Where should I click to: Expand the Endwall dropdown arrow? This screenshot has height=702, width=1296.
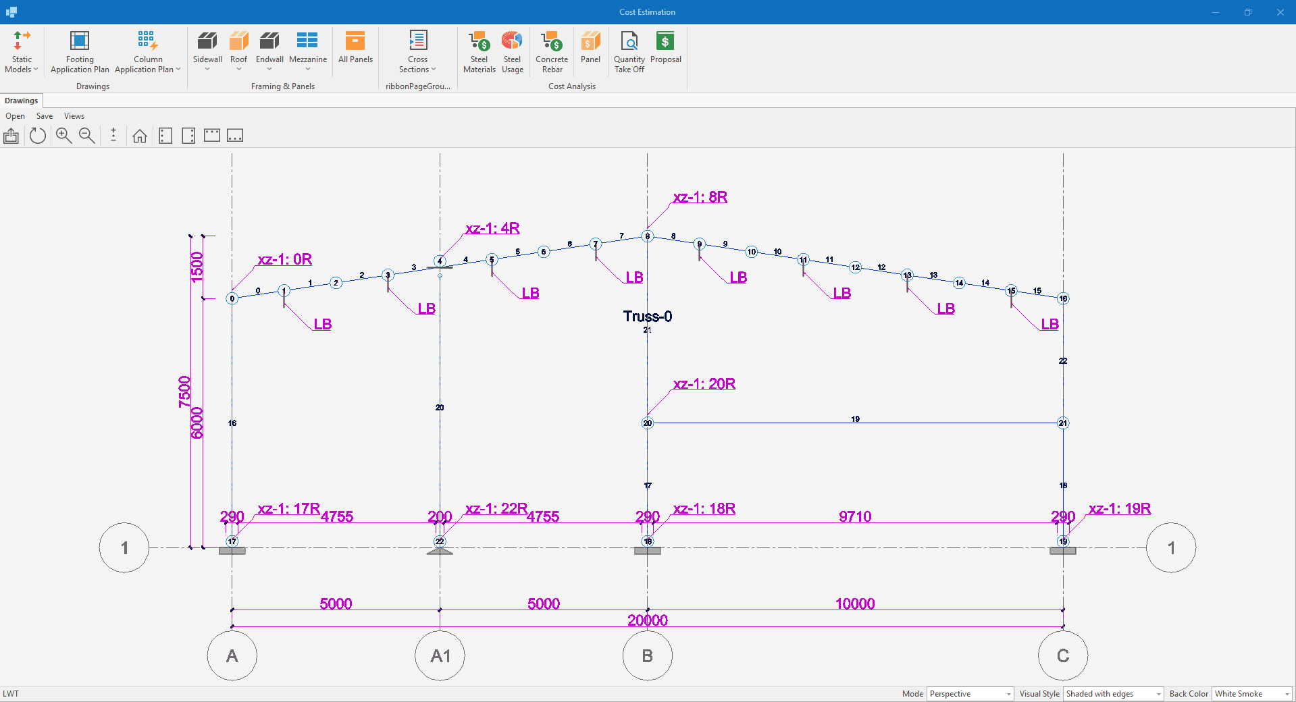coord(269,69)
